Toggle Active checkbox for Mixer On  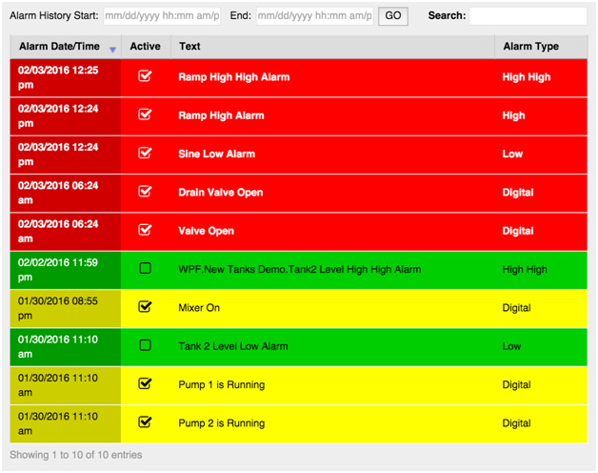(x=145, y=306)
